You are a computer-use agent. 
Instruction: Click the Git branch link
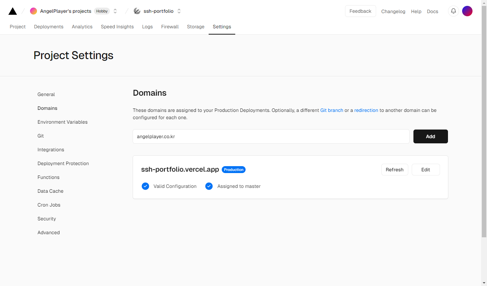coord(332,110)
